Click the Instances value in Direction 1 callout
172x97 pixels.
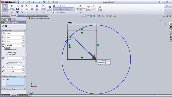point(107,62)
